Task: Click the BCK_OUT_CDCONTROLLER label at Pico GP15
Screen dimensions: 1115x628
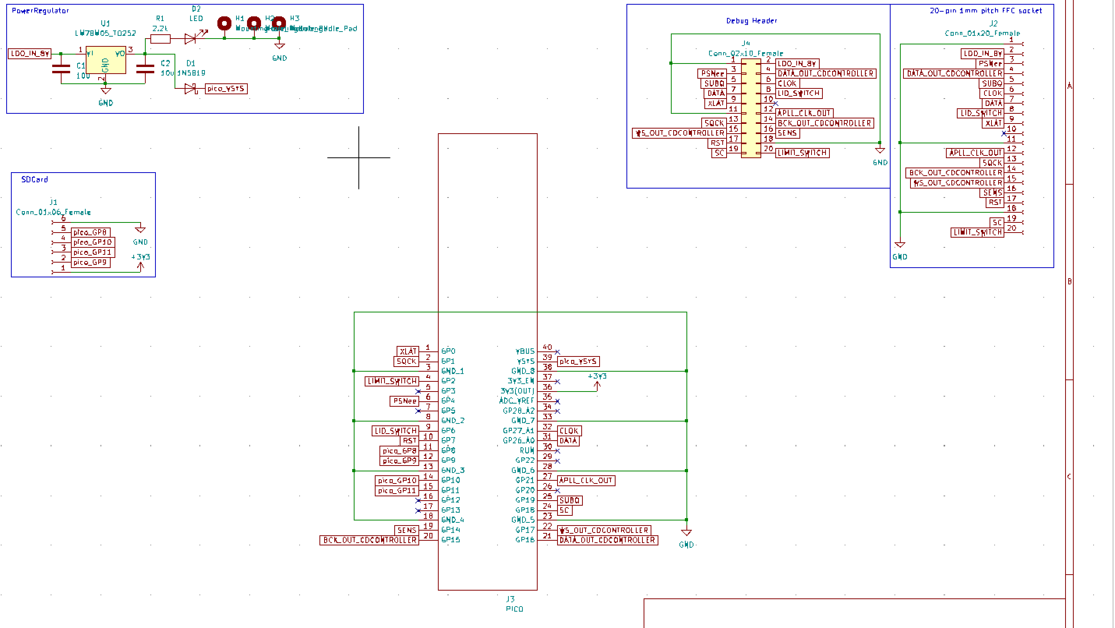Action: tap(369, 540)
